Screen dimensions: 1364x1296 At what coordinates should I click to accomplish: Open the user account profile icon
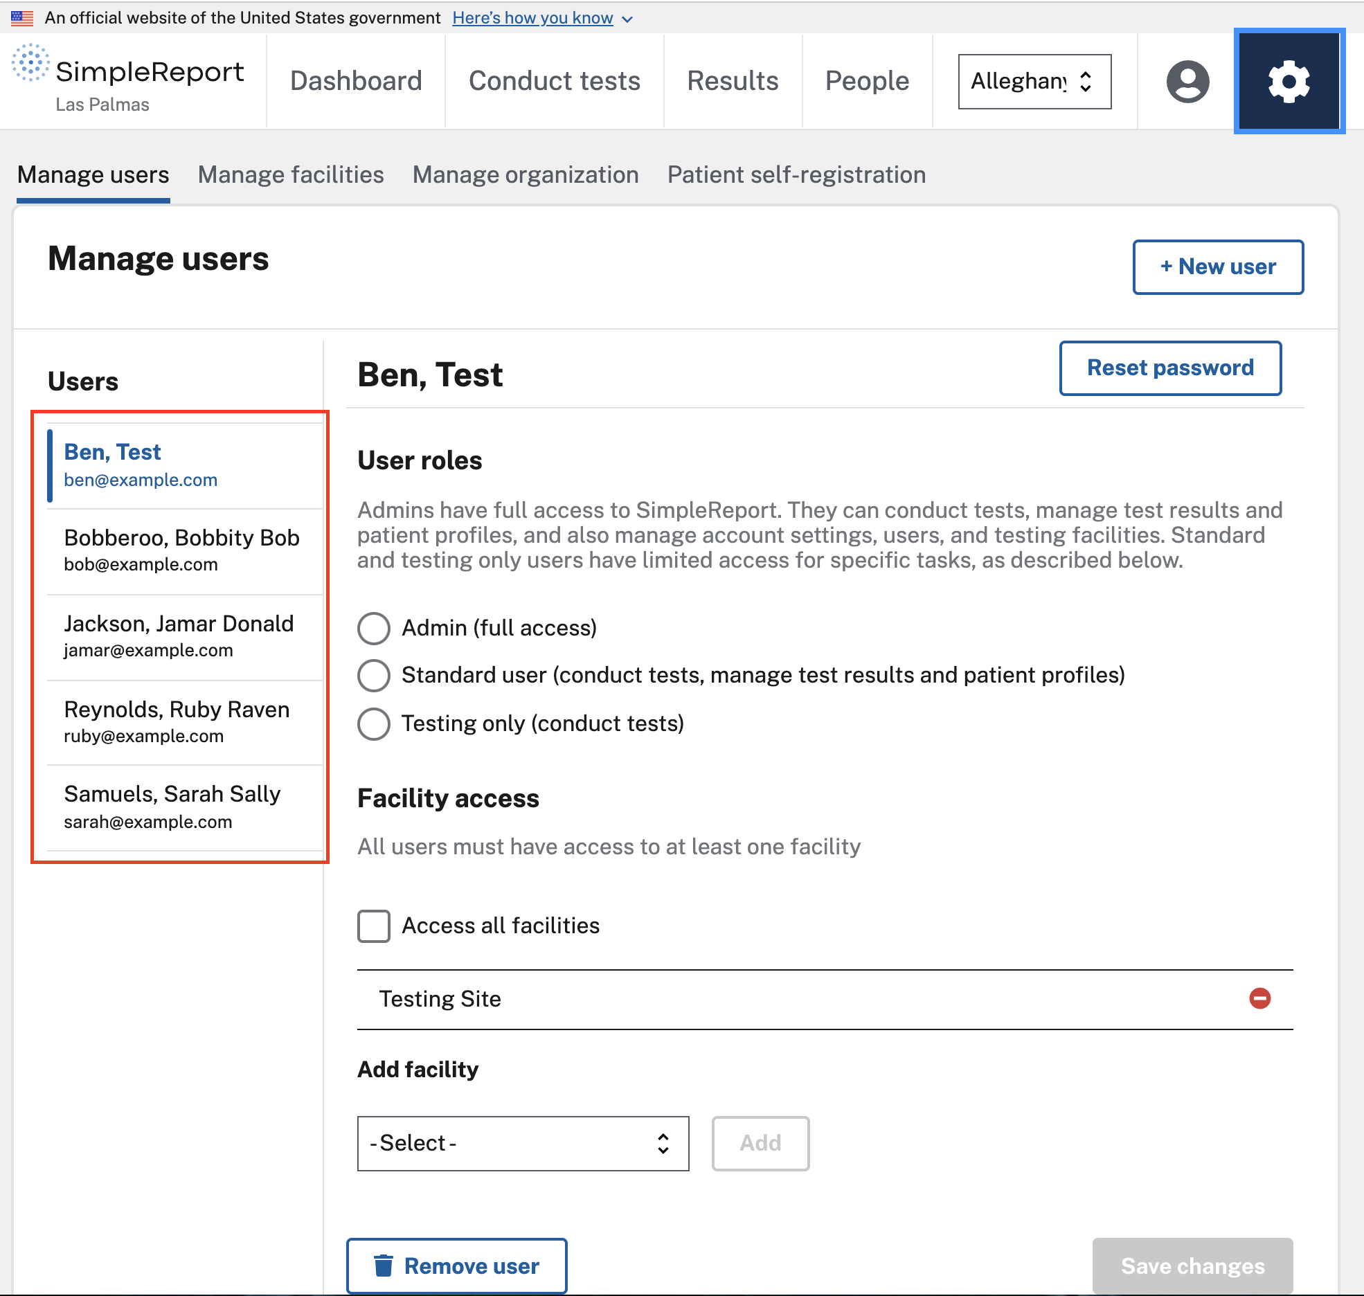[x=1187, y=81]
